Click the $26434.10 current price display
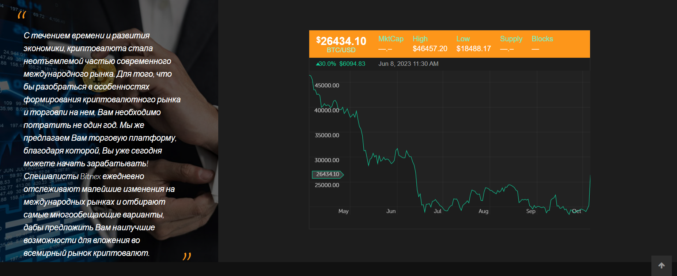This screenshot has height=276, width=677. [x=341, y=41]
